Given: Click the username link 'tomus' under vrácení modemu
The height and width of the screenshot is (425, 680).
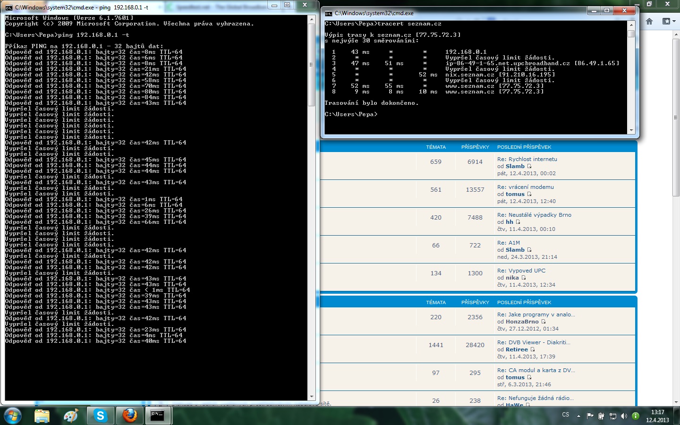Looking at the screenshot, I should (515, 194).
